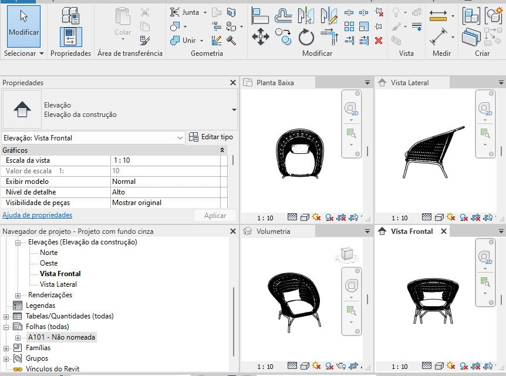506x376 pixels.
Task: Click Create Parts icon in Criar
Action: 471,36
